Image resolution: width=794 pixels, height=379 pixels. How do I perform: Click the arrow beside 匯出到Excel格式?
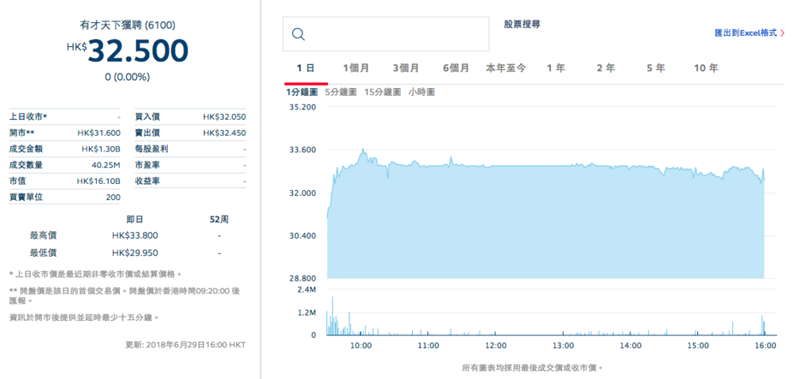tap(783, 33)
